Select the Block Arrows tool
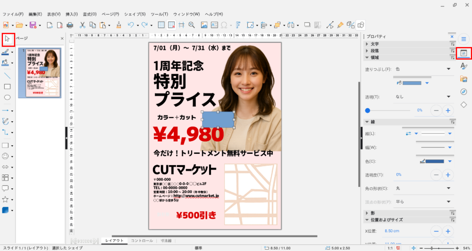This screenshot has height=251, width=472. tap(5, 167)
